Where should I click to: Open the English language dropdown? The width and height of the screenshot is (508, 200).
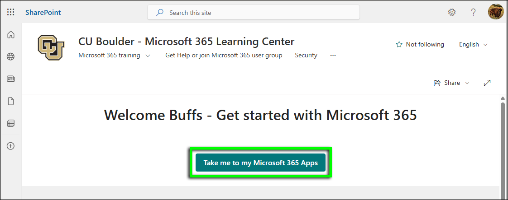pyautogui.click(x=473, y=44)
